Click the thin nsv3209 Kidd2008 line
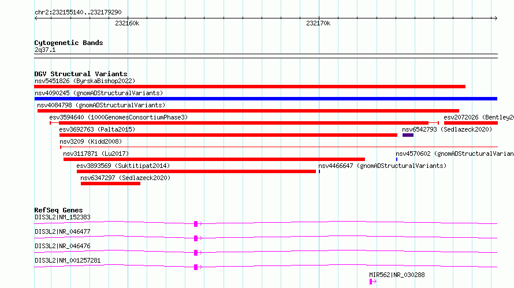The width and height of the screenshot is (514, 288). click(279, 147)
